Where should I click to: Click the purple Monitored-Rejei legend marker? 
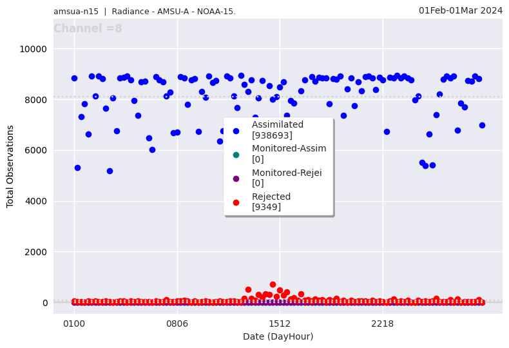[236, 179]
